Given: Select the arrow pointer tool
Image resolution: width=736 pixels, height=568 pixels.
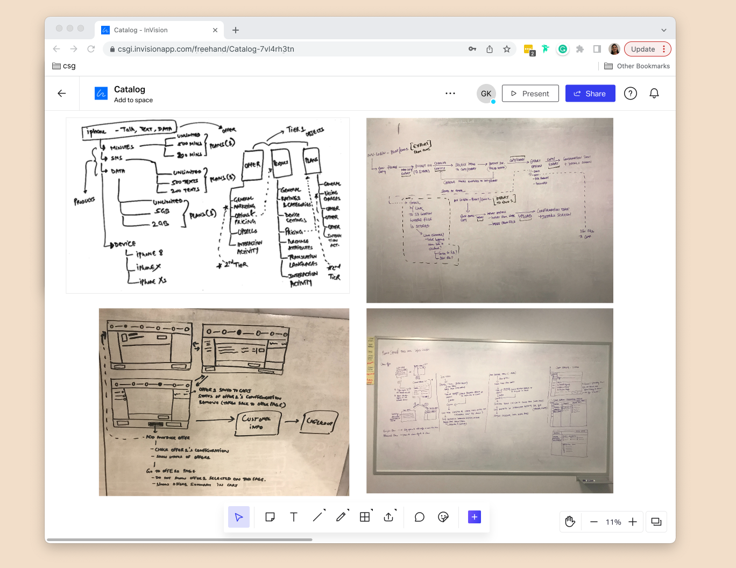Looking at the screenshot, I should point(239,517).
